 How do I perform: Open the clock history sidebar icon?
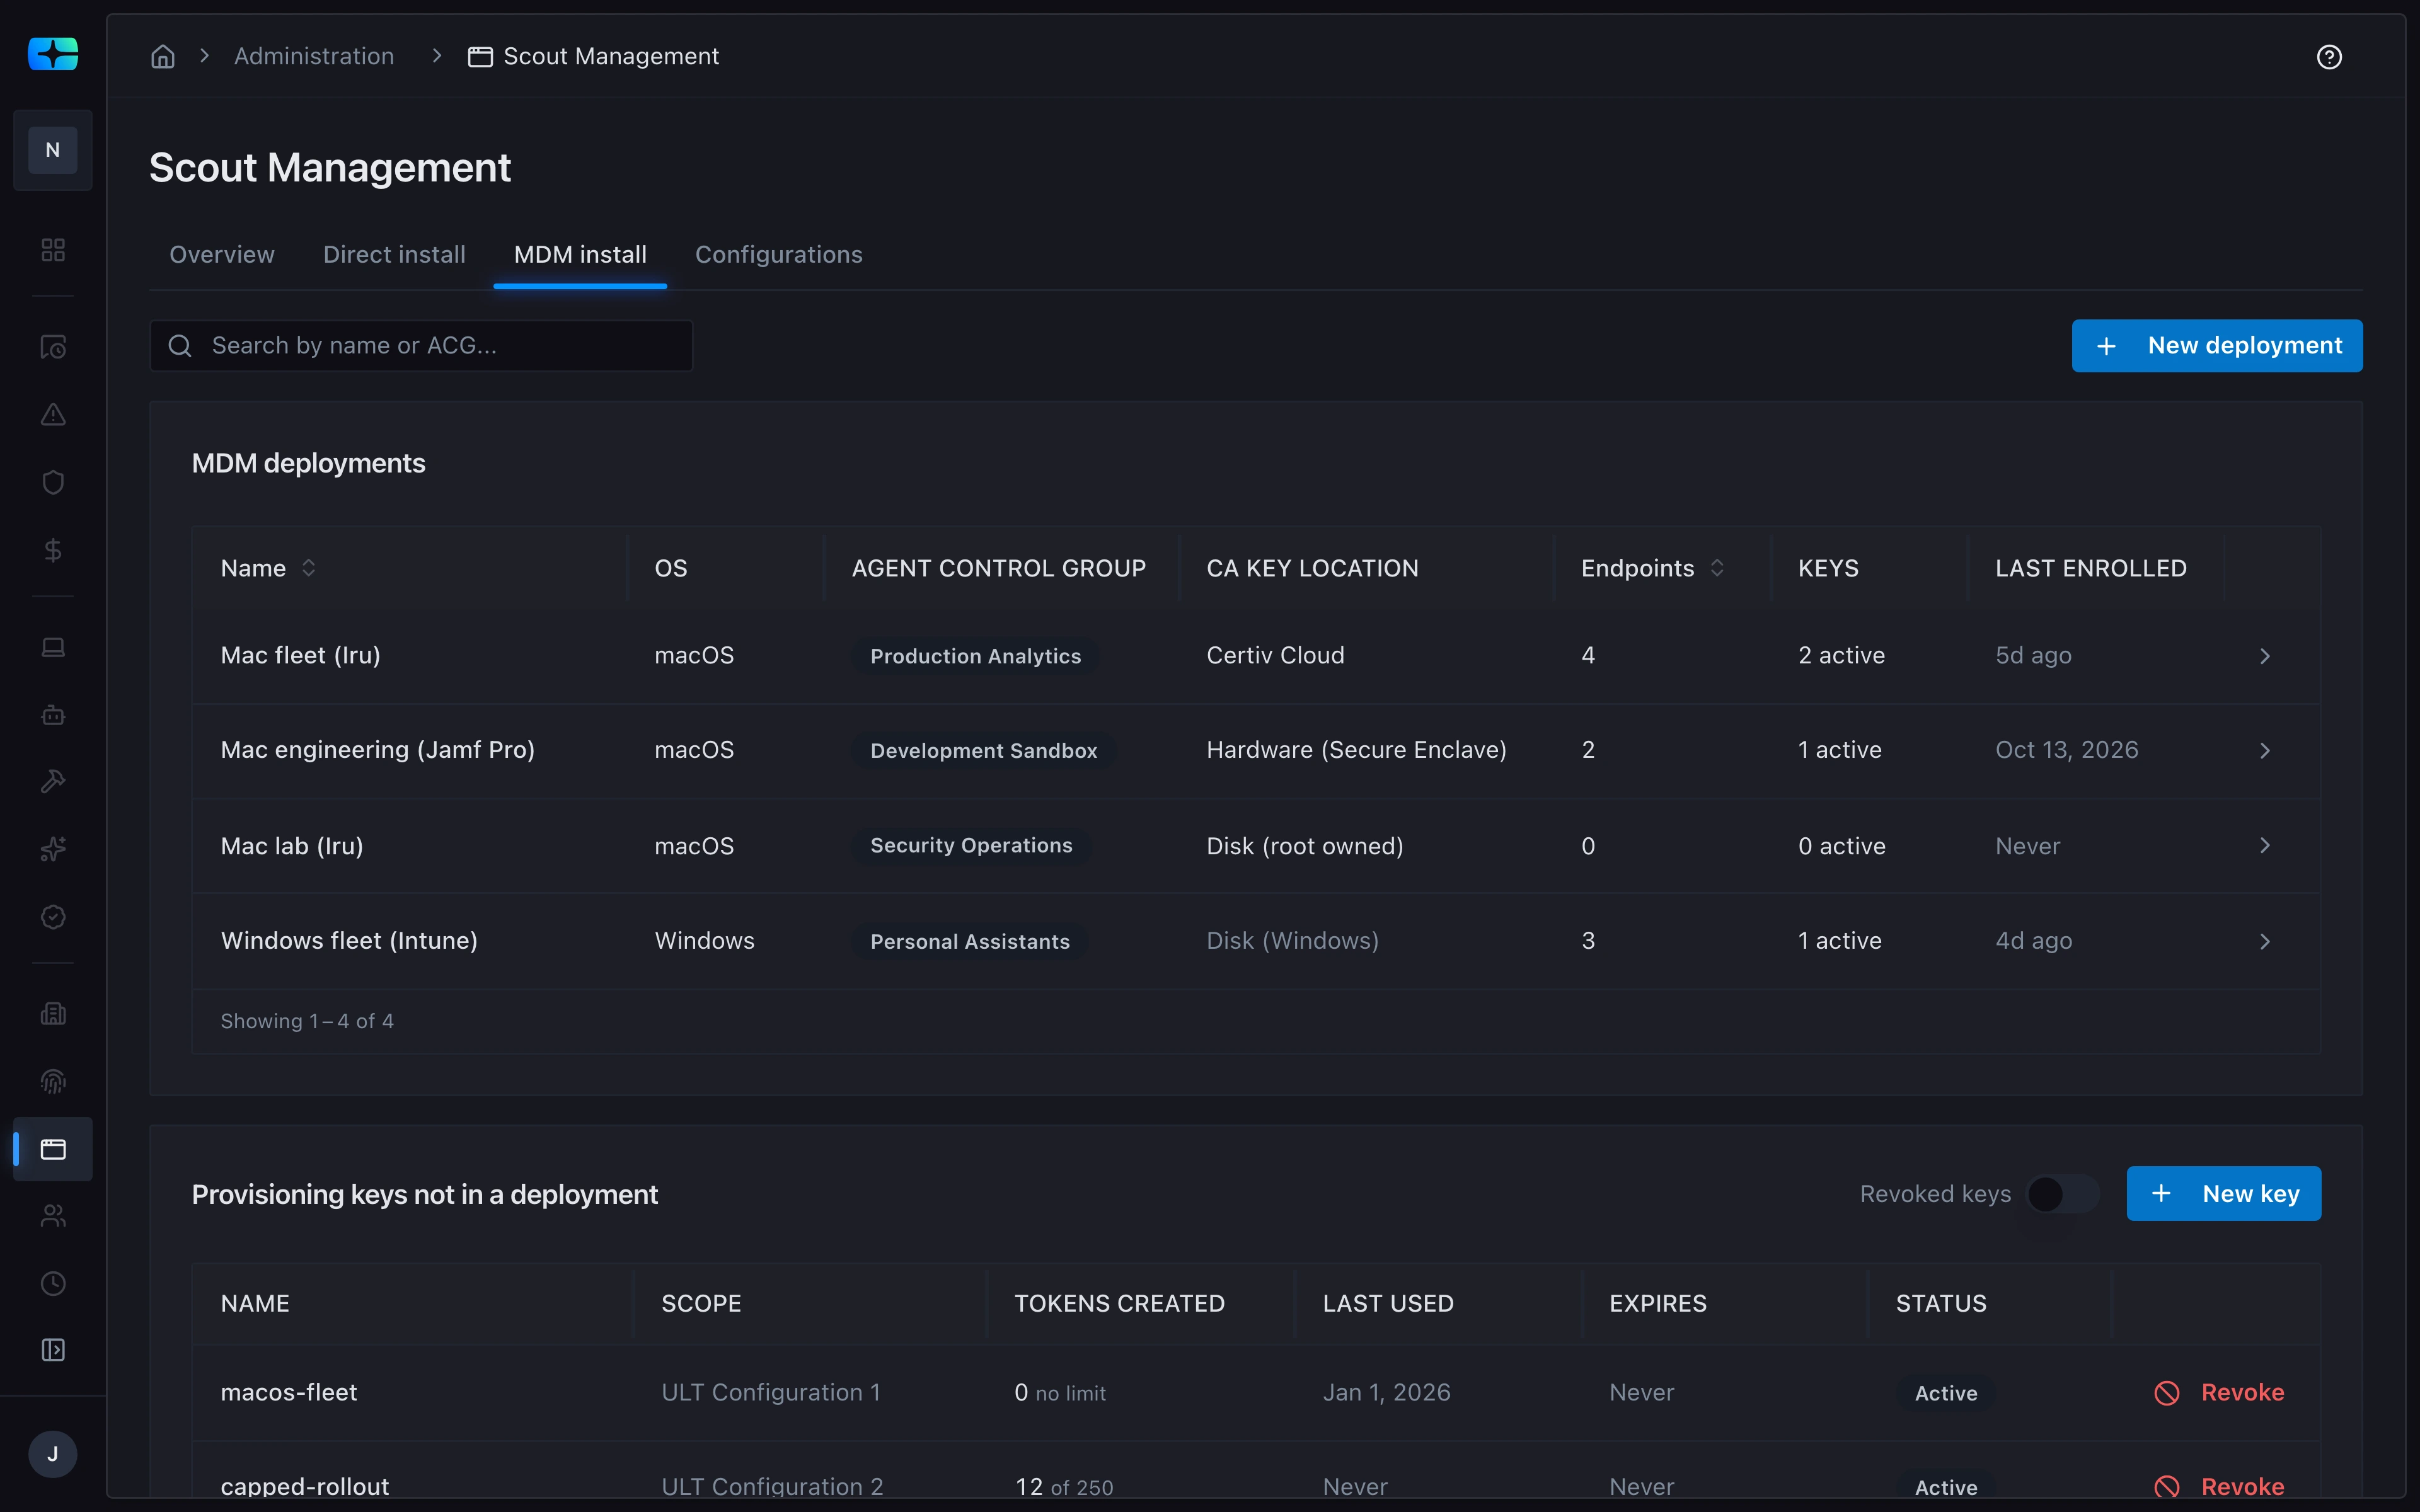[53, 1283]
